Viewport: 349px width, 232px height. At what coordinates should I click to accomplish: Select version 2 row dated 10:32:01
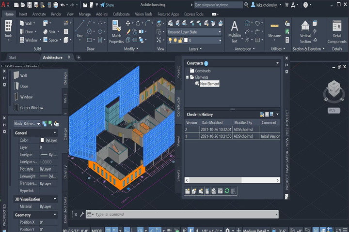coord(232,130)
